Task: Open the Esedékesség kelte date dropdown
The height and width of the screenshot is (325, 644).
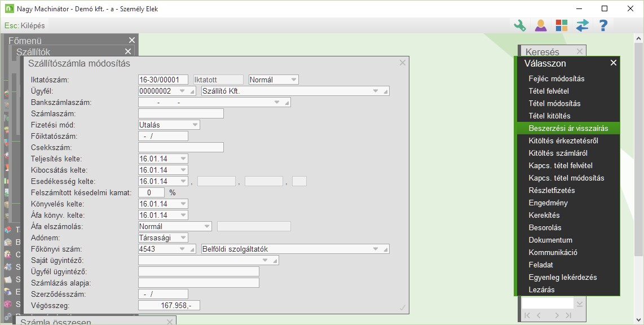Action: click(x=183, y=181)
